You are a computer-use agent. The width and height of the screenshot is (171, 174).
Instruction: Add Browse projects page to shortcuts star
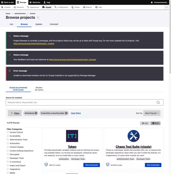pos(38,17)
